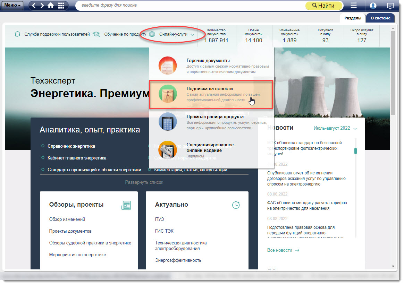Click the globe icon beside Онлайн-услуги
The width and height of the screenshot is (404, 285).
click(152, 34)
